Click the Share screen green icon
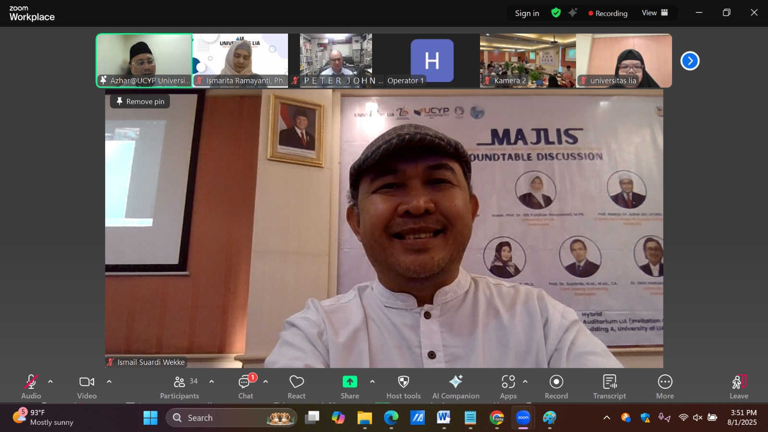Viewport: 768px width, 432px height. 350,382
